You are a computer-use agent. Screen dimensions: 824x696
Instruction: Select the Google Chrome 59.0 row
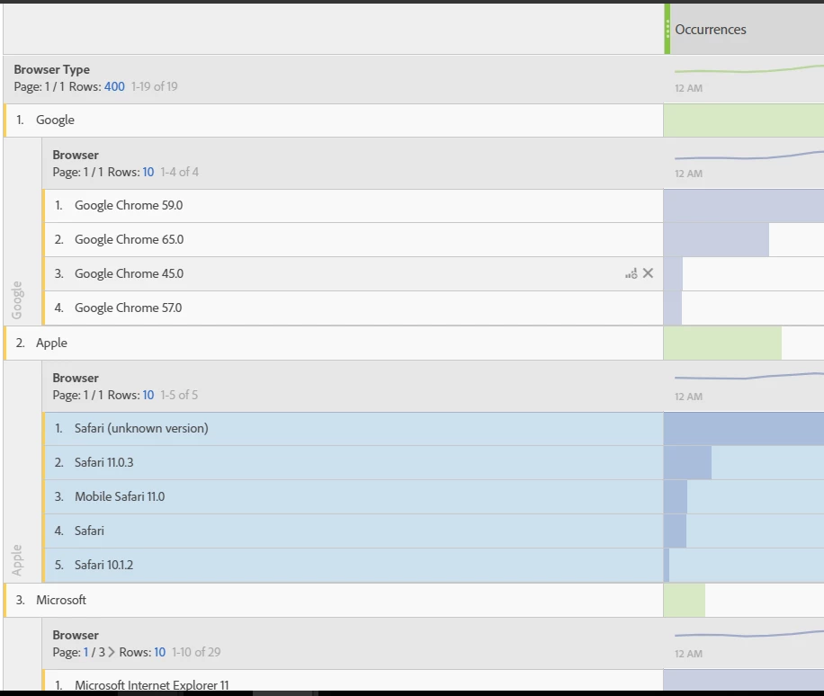pos(354,205)
